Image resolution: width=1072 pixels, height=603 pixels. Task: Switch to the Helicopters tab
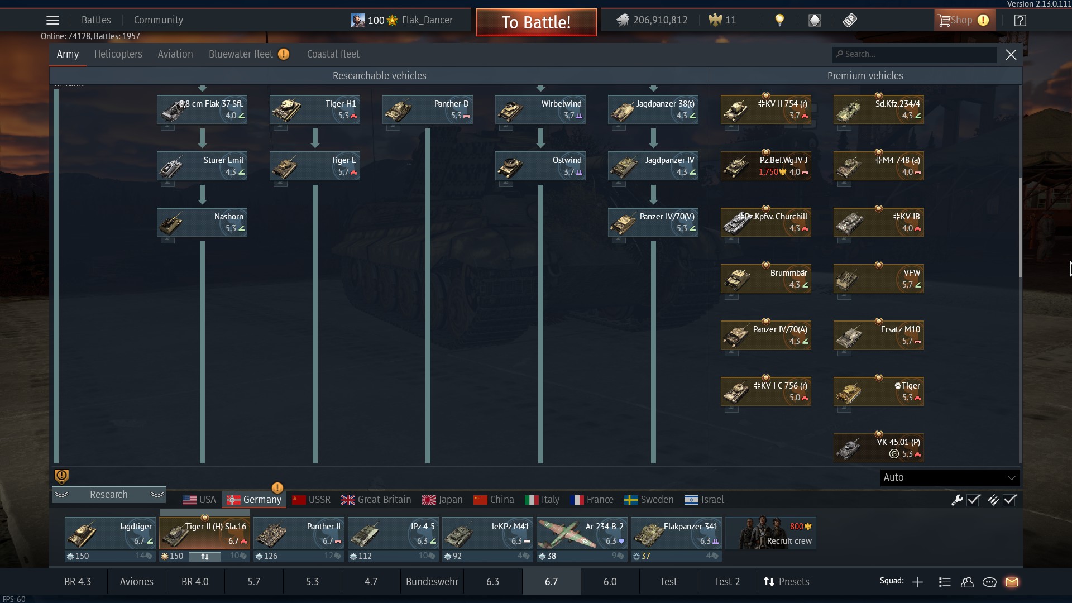tap(118, 54)
